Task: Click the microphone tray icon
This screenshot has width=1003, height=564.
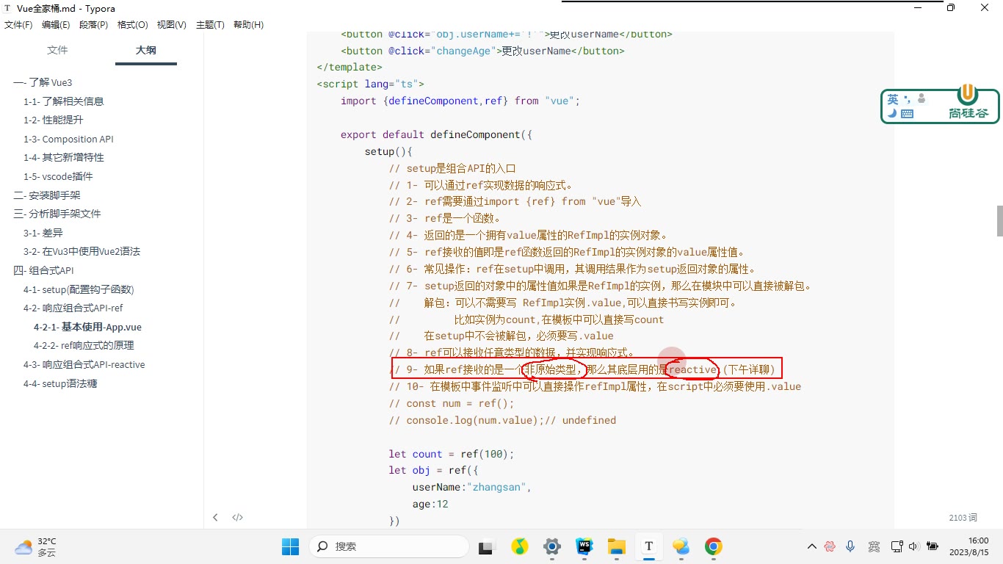Action: [x=850, y=546]
